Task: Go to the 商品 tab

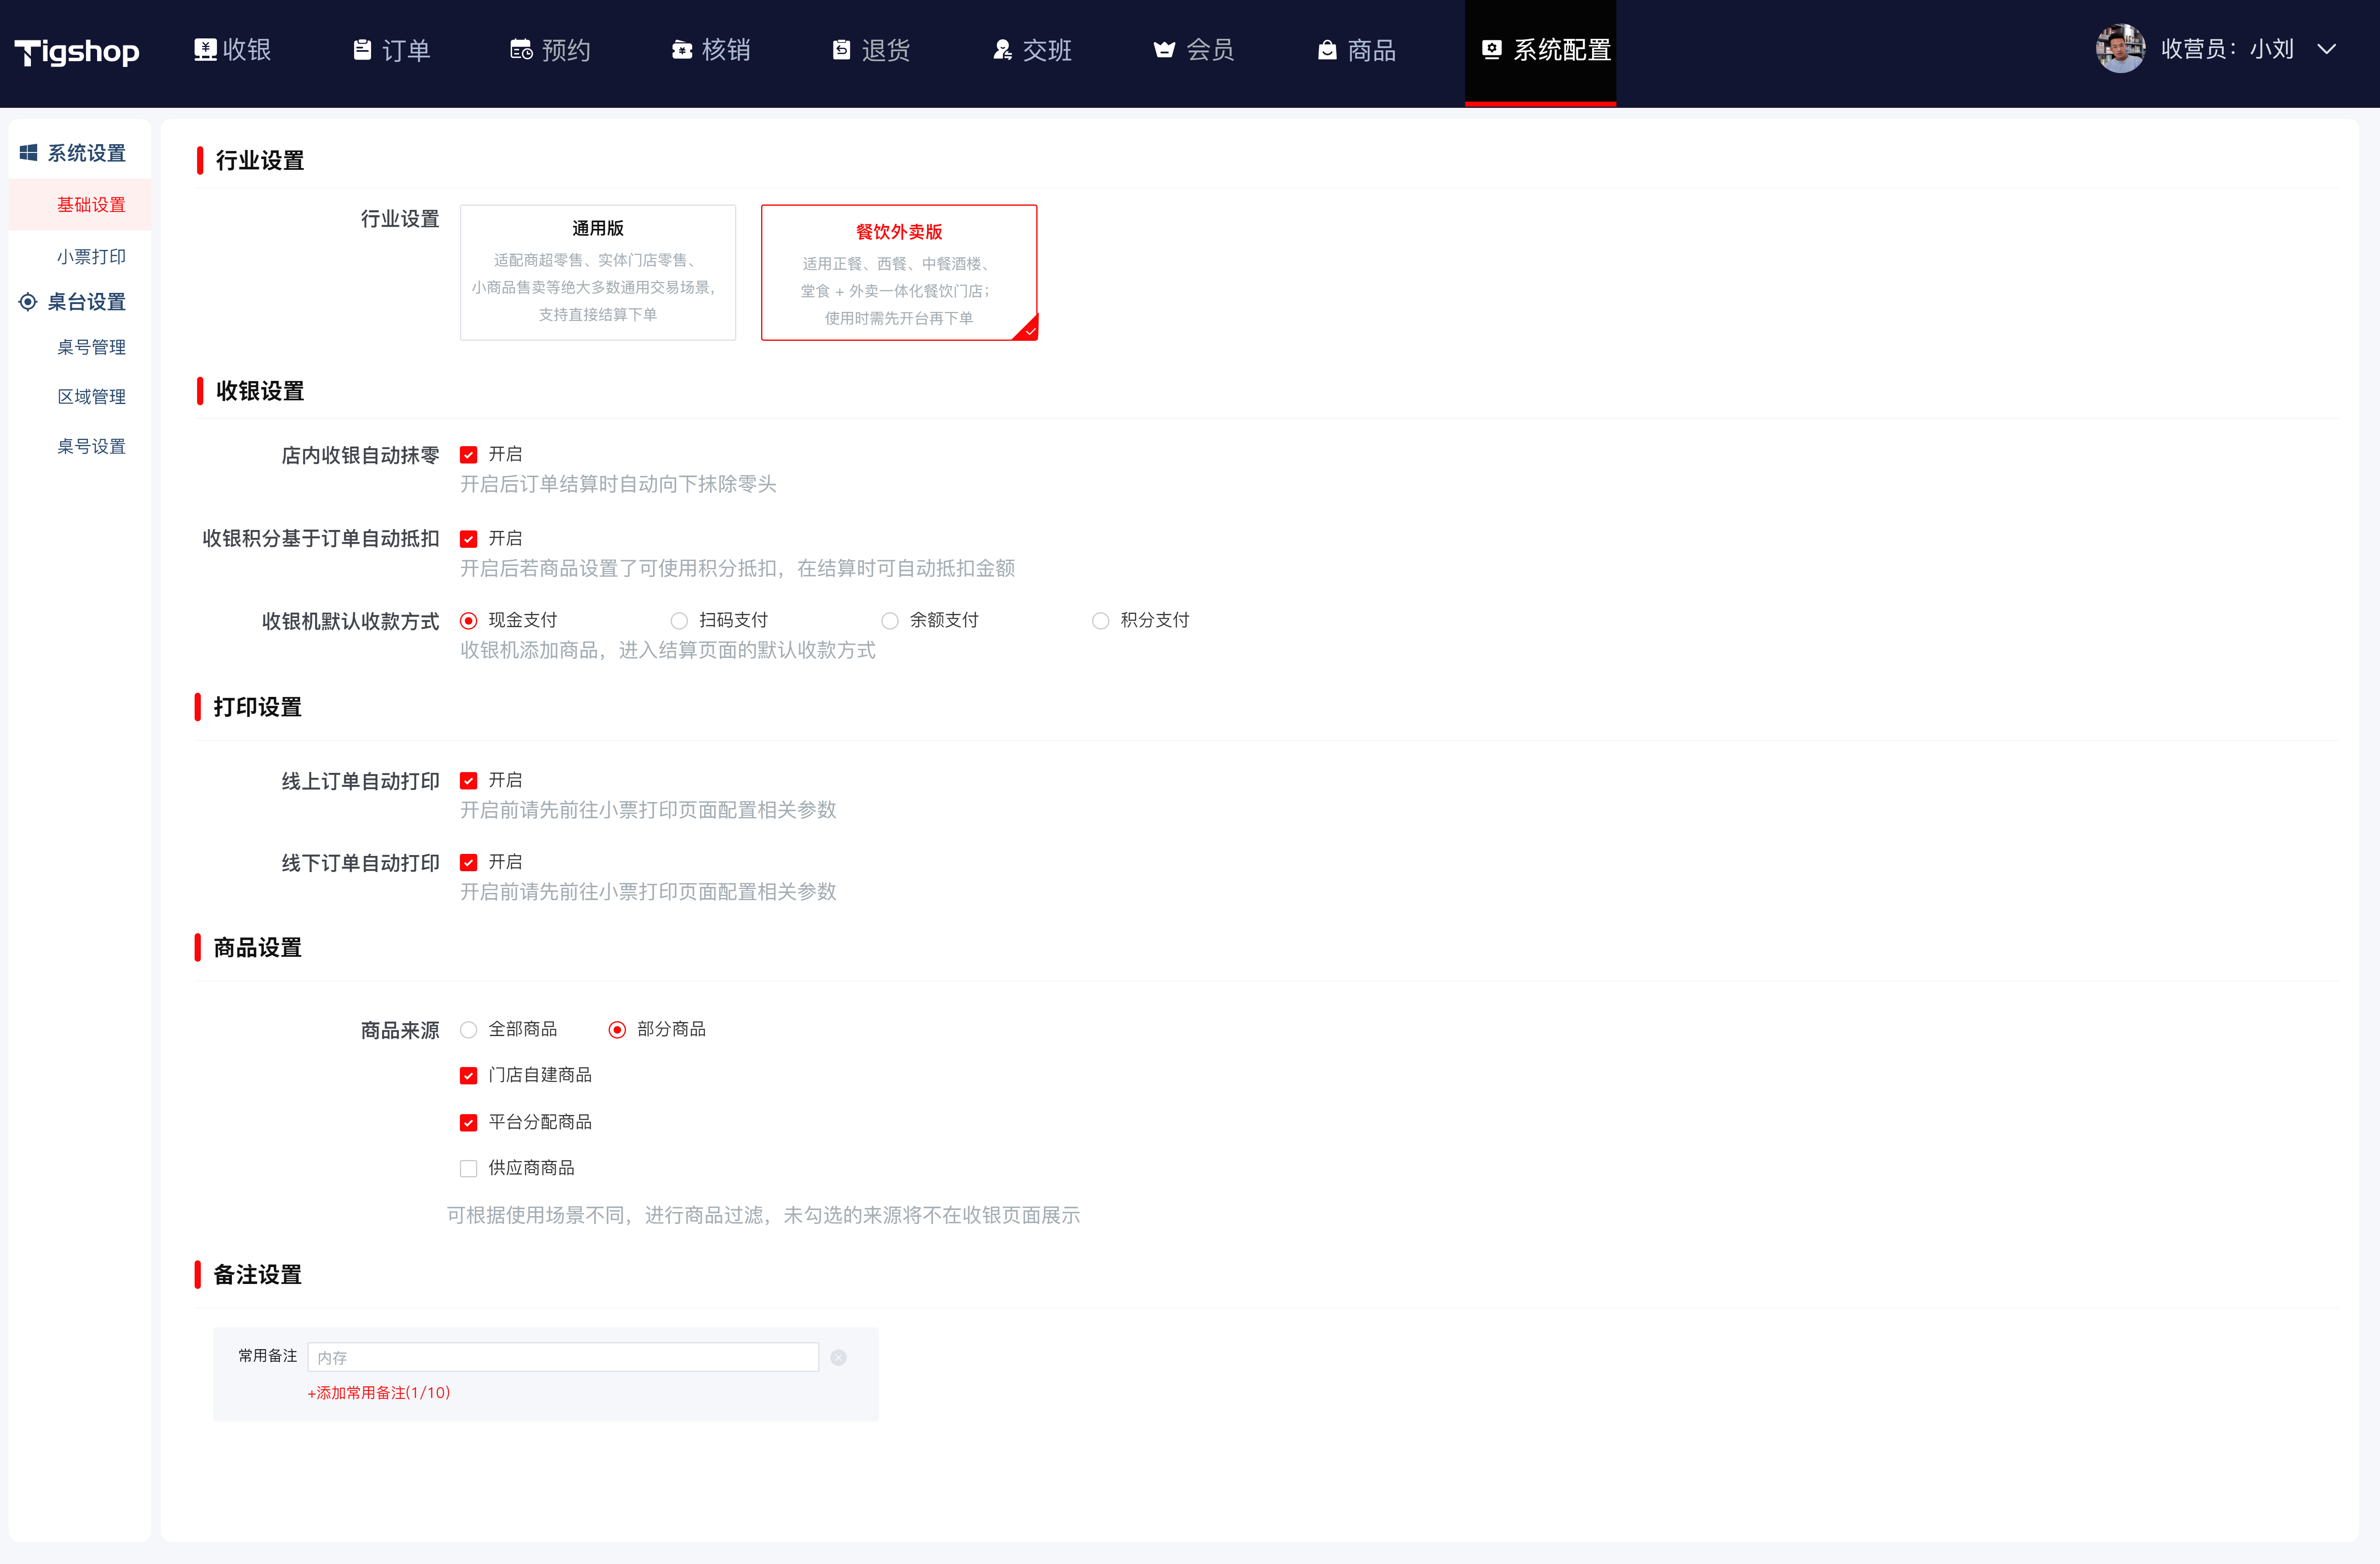Action: click(1357, 50)
